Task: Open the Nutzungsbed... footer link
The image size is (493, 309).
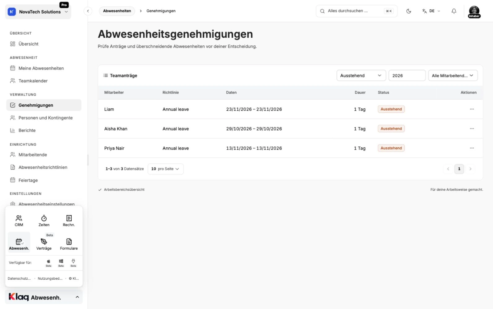Action: tap(50, 278)
